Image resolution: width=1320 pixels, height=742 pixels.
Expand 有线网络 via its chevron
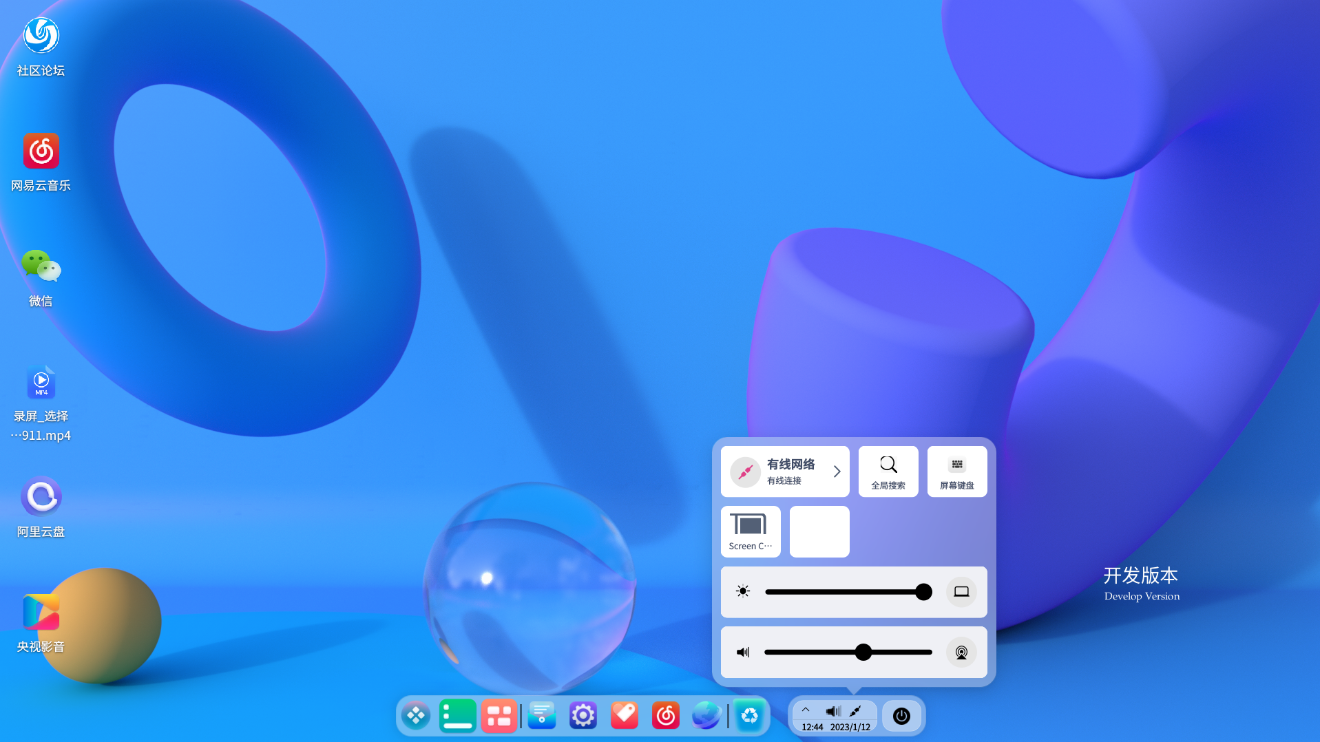[x=837, y=471]
